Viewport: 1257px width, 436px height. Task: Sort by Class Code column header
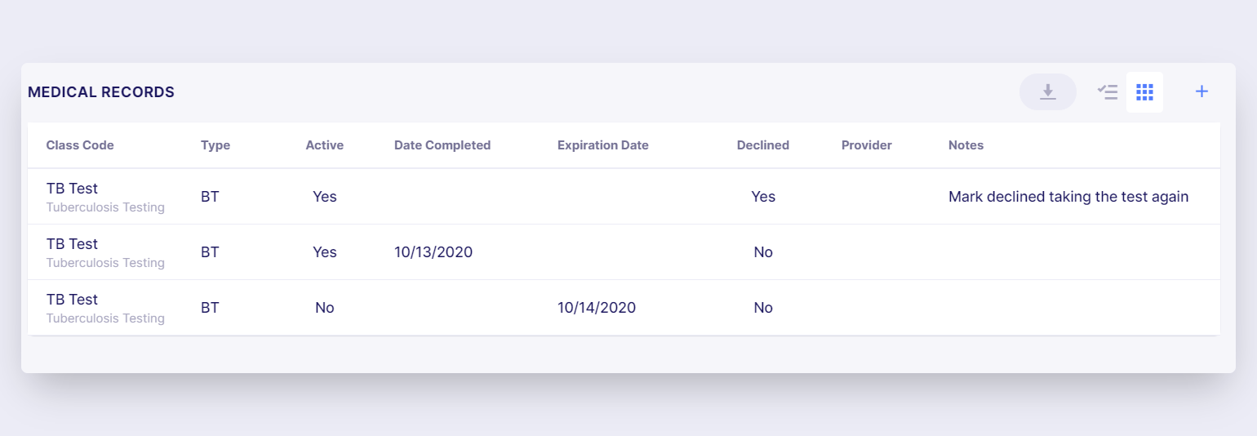[80, 145]
